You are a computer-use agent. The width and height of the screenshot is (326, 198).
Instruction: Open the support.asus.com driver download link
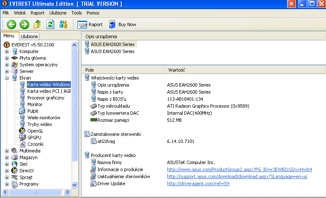click(x=237, y=176)
